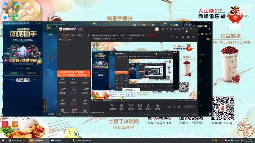This screenshot has width=255, height=143.
Task: Open the 读弹幕 tool
Action: (x=62, y=101)
